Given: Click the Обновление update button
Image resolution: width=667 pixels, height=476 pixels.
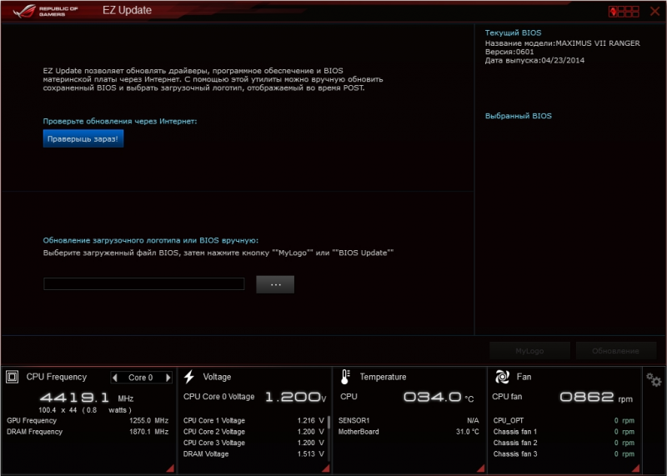Looking at the screenshot, I should click(615, 351).
